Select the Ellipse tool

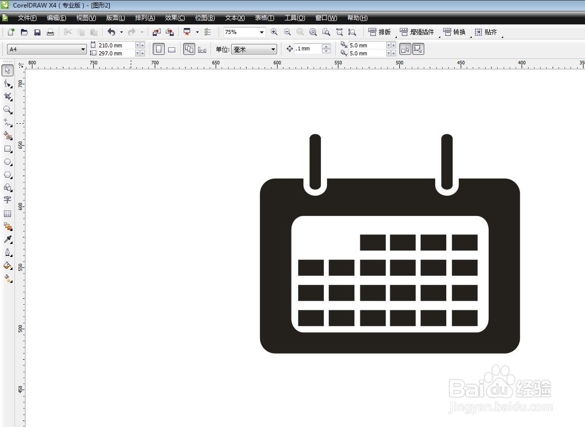tap(7, 162)
